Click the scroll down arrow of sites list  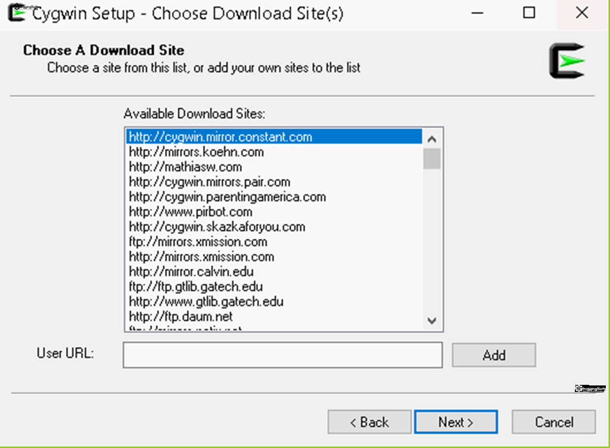pyautogui.click(x=432, y=321)
